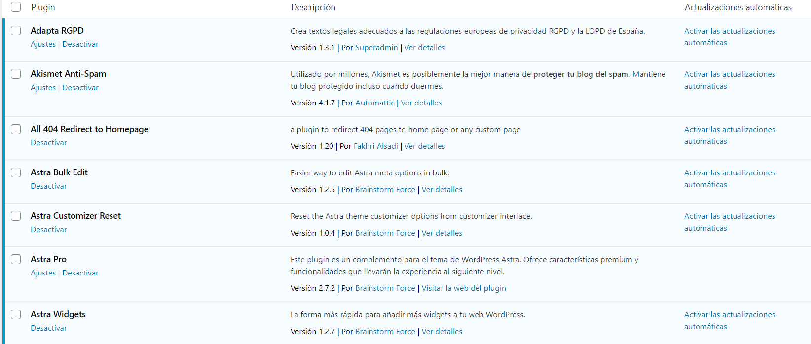Deactivate the Astra Customizer Reset plugin
The height and width of the screenshot is (344, 811).
click(49, 230)
